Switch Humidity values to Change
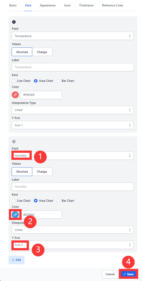This screenshot has height=281, width=142. (42, 171)
